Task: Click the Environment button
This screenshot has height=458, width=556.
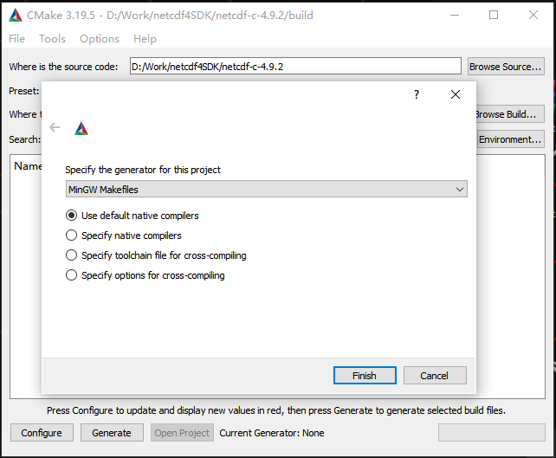Action: click(511, 139)
